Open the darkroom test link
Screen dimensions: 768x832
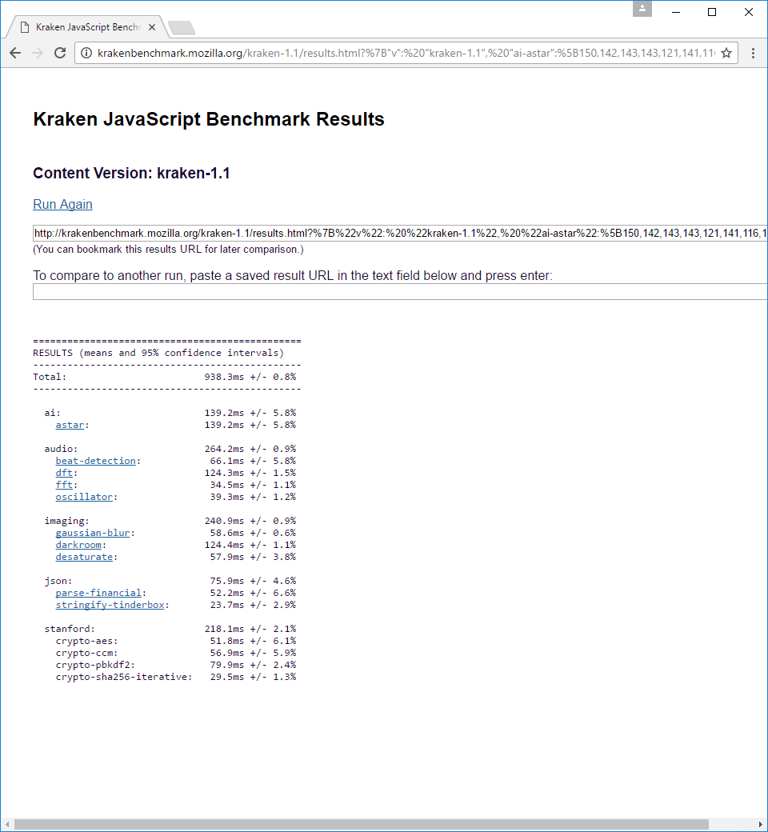(78, 545)
